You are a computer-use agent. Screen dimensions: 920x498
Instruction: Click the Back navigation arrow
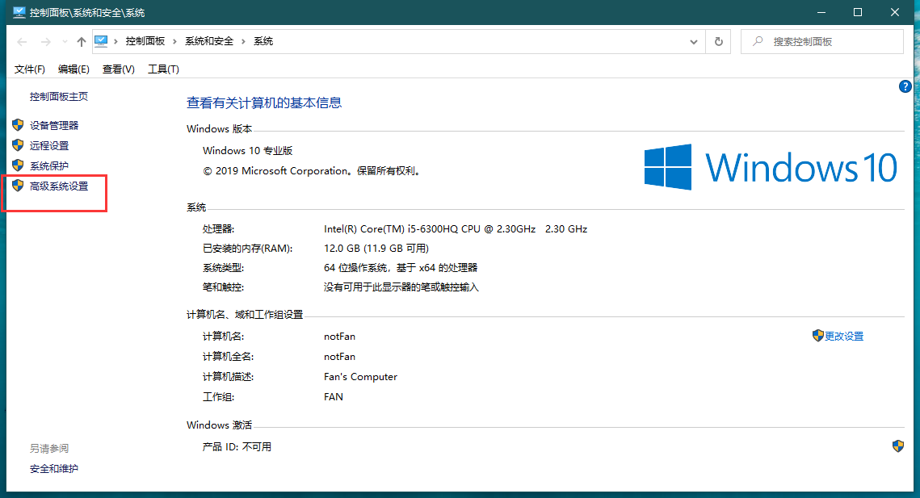23,42
